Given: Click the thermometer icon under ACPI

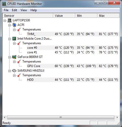Looking at the screenshot, I should (x=19, y=29).
